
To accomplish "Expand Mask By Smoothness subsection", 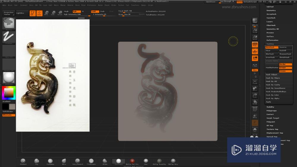I will [275, 88].
